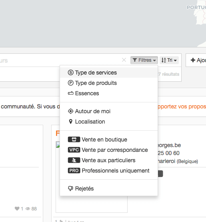Viewport: 206px width, 222px height.
Task: Click the person particuliers badge icon
Action: [x=74, y=160]
